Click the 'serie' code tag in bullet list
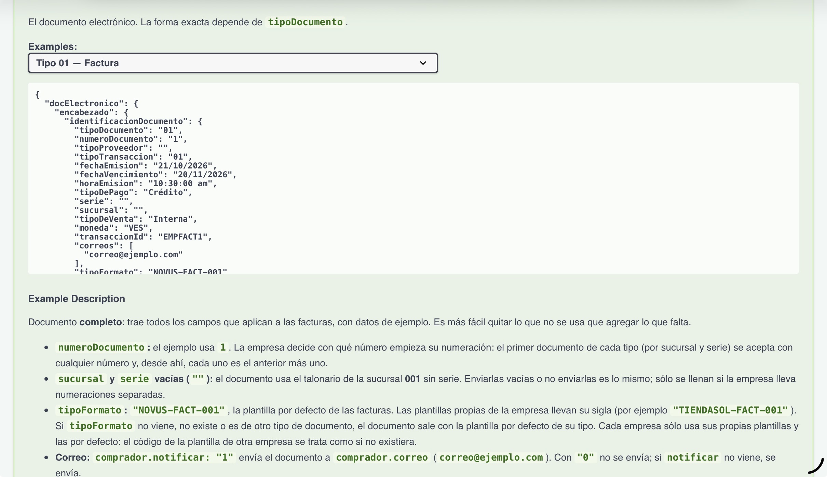827x477 pixels. [x=135, y=379]
